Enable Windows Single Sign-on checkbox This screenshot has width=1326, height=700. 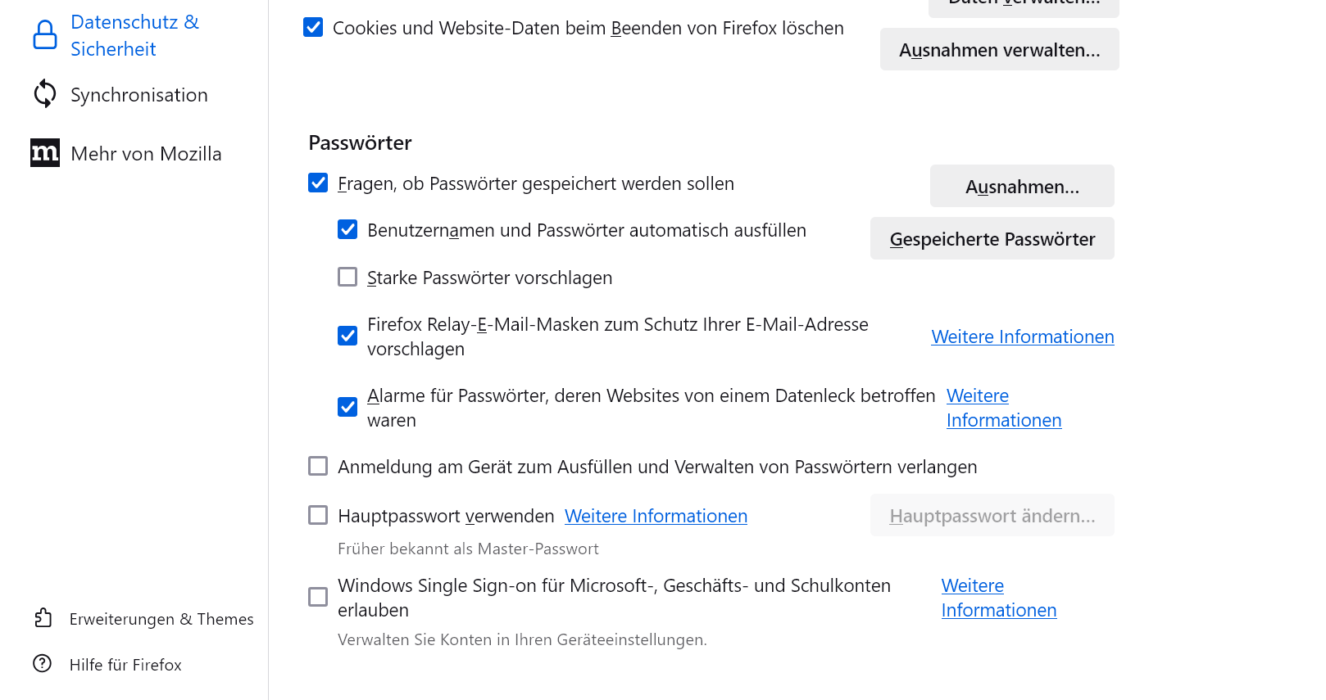pyautogui.click(x=318, y=597)
